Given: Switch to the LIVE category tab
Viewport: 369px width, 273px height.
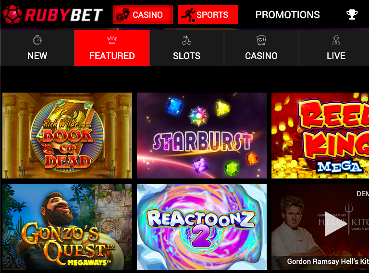Looking at the screenshot, I should tap(334, 48).
